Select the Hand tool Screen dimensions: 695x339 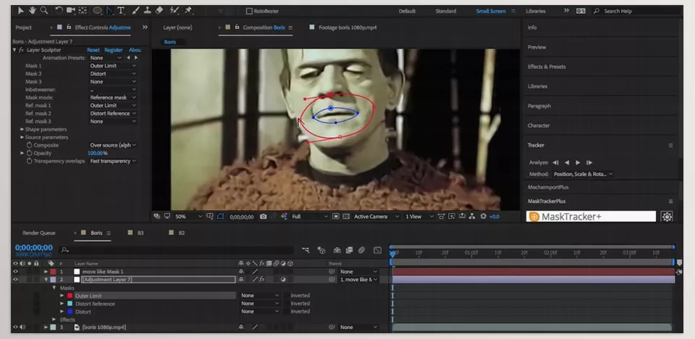point(33,10)
